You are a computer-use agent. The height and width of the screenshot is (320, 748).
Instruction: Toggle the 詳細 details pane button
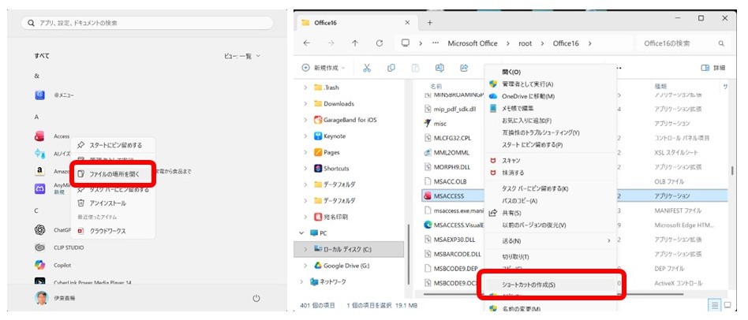[x=713, y=68]
